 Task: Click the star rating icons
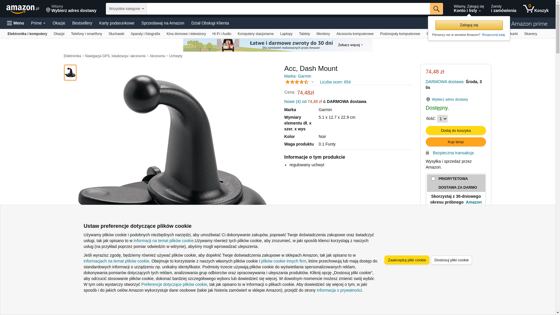(x=297, y=82)
